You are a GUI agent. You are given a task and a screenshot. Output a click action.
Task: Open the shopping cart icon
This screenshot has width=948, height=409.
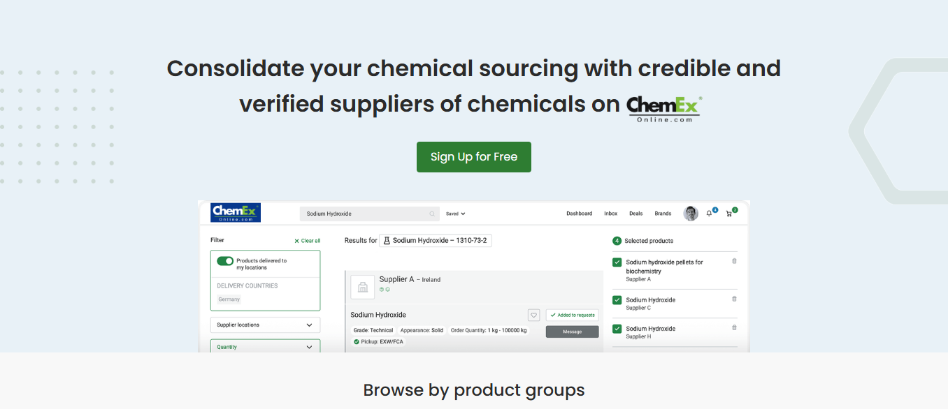click(729, 214)
